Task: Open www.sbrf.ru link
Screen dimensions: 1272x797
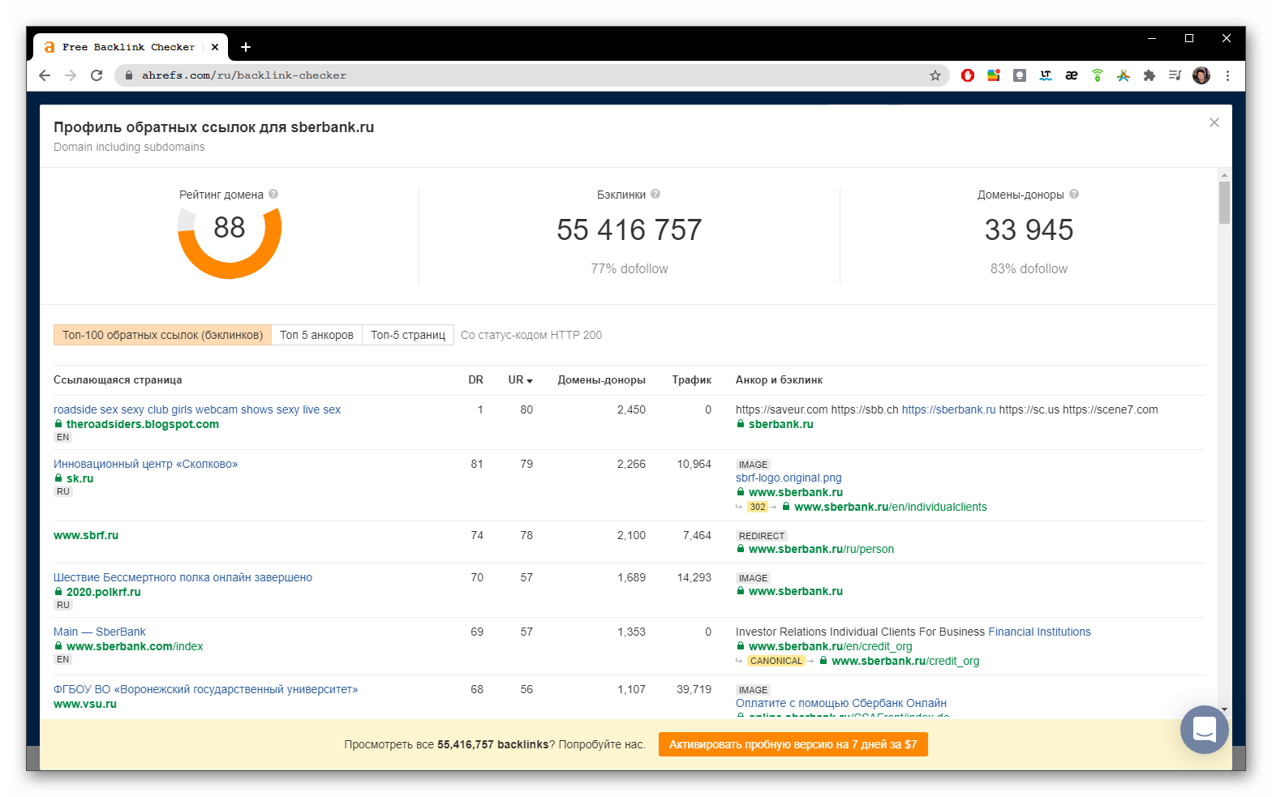Action: click(86, 535)
